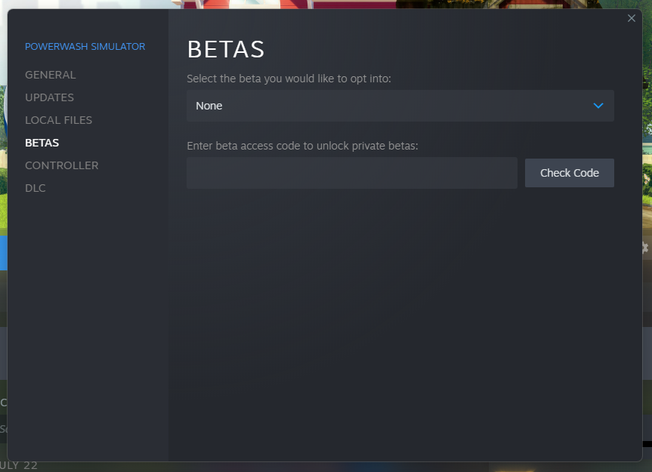Screen dimensions: 652x472
Task: Show the DLC tab
Action: (36, 188)
